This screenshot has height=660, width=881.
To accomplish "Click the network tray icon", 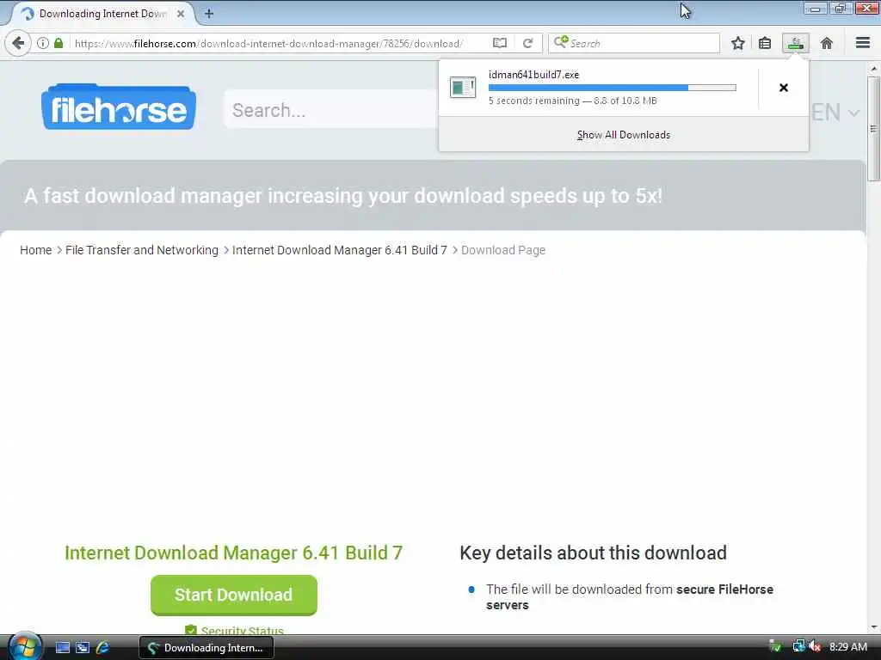I will pos(798,646).
